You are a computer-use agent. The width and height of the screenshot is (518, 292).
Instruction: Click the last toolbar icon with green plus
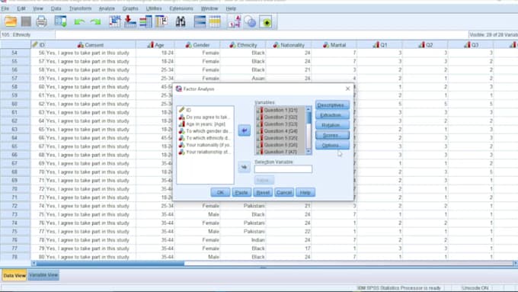point(266,22)
